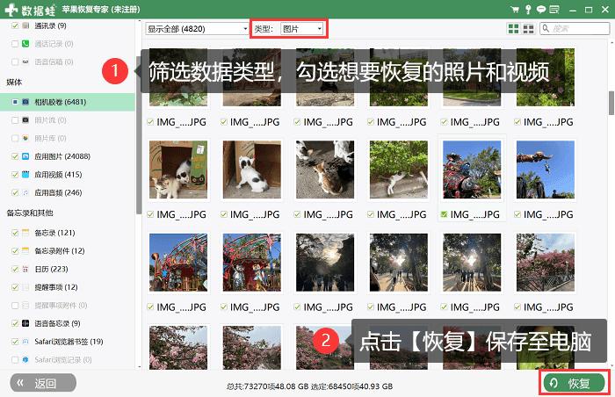Screen dimensions: 615x397
Task: Select Safari浏览器书签 (19) row
Action: click(x=68, y=342)
